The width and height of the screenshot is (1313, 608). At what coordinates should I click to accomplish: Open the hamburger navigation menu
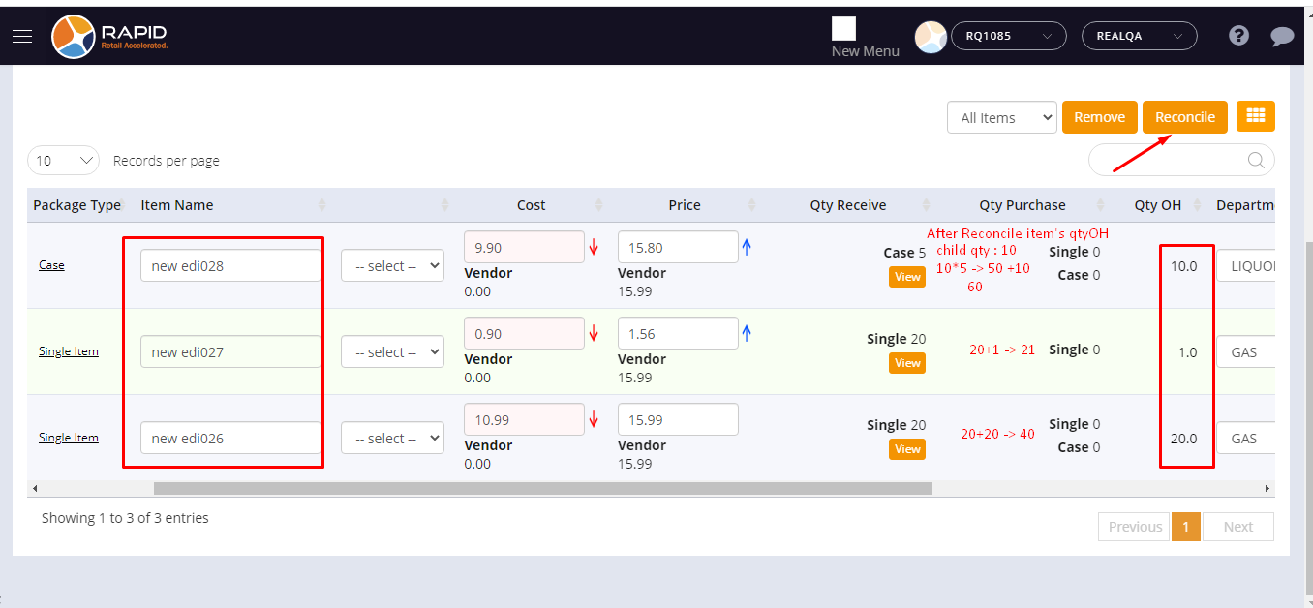22,36
